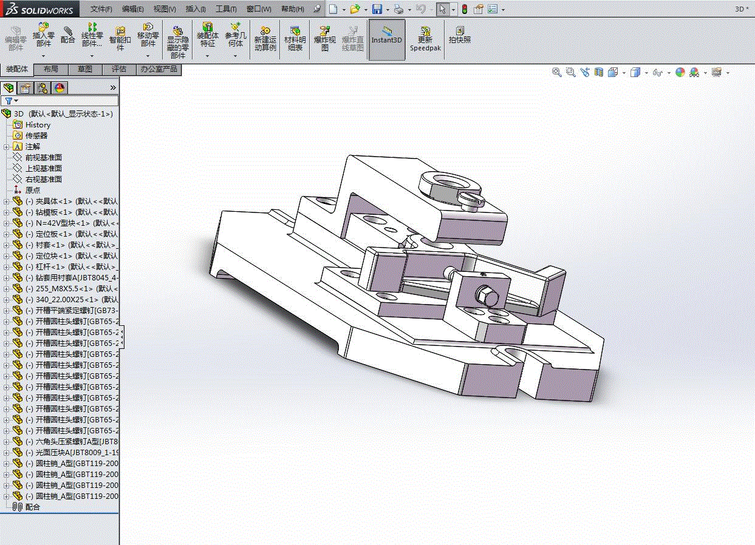Screen dimensions: 755x545
Task: Click the Previous View icon
Action: point(585,72)
